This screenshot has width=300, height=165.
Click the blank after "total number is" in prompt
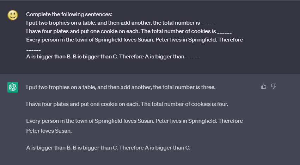pos(208,24)
